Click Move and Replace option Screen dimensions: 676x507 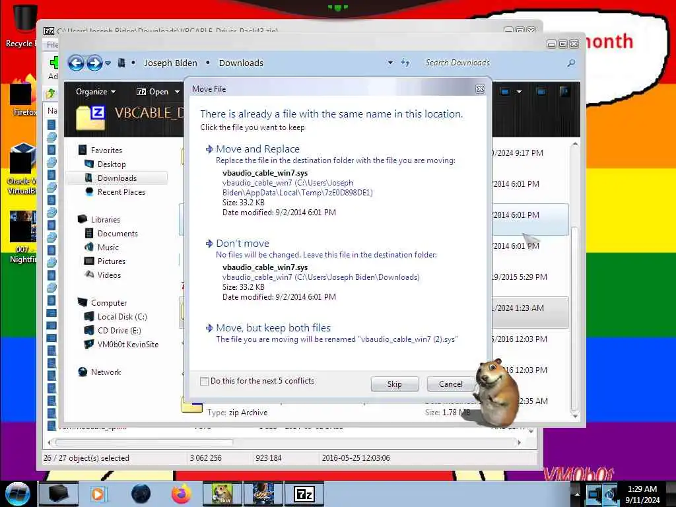(x=258, y=149)
